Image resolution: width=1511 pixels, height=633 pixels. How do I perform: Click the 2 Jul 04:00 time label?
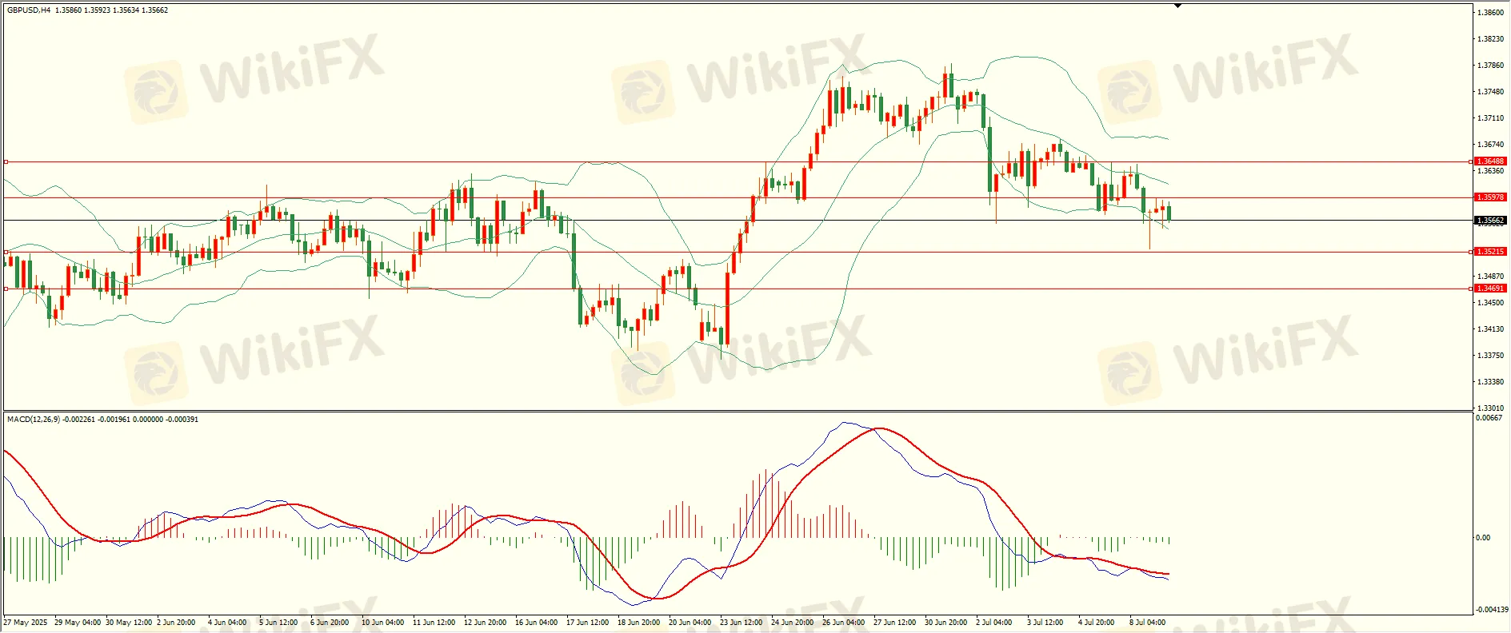click(994, 623)
